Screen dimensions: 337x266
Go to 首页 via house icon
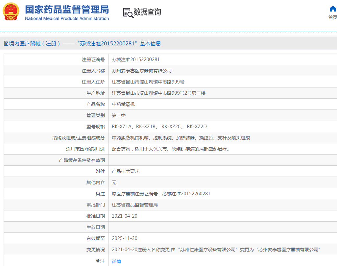(333, 9)
